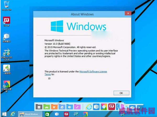This screenshot has height=117, width=157.
Task: Open the blue cube folder in the dock
Action: coord(70,107)
